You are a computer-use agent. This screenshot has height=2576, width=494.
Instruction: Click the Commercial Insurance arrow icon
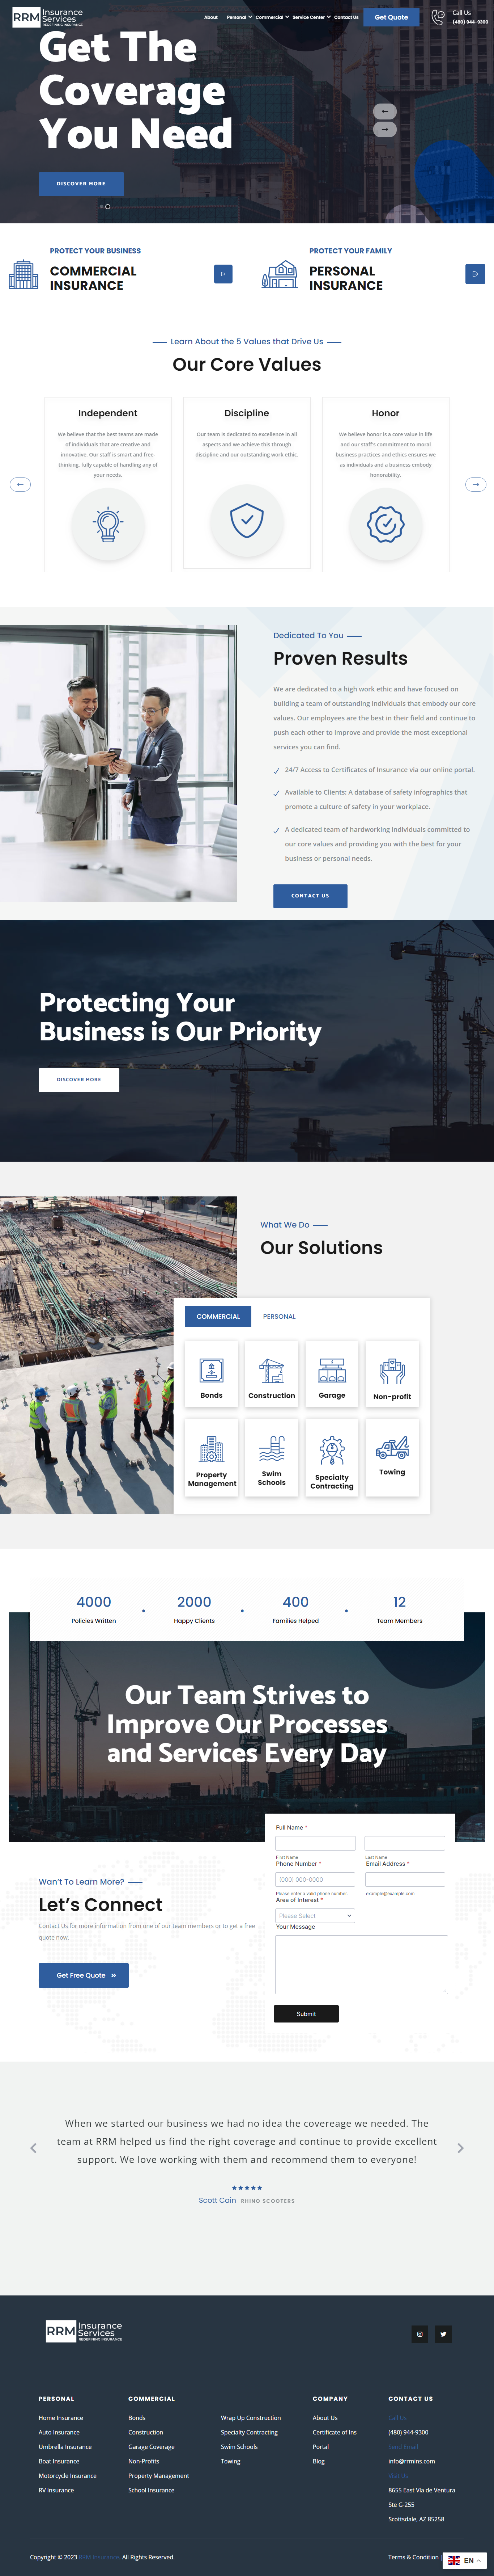223,273
